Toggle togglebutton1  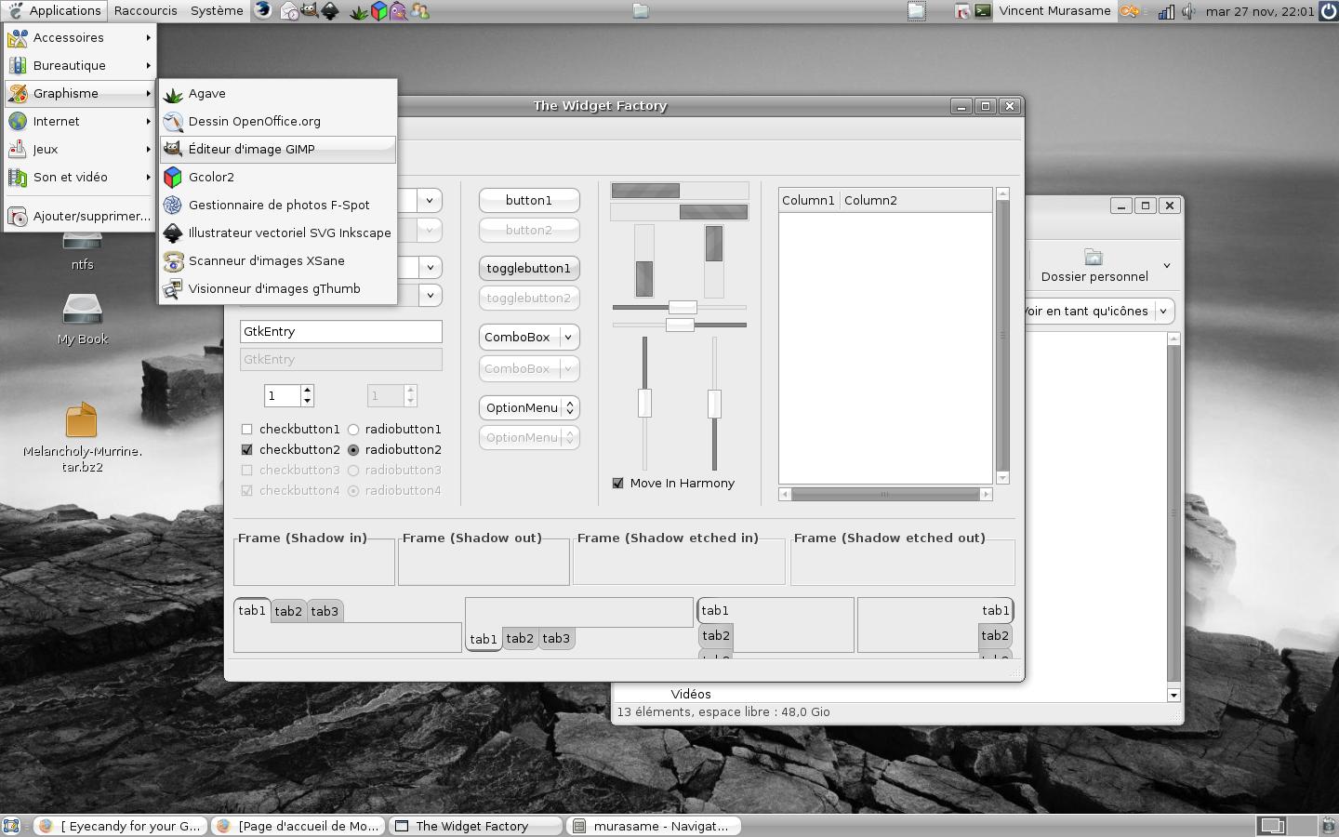coord(529,269)
